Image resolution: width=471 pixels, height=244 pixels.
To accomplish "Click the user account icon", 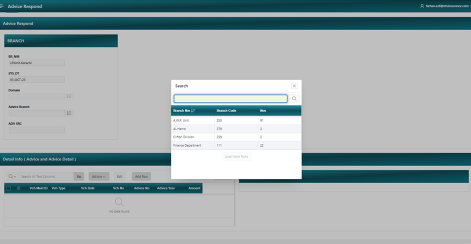I will pyautogui.click(x=422, y=6).
